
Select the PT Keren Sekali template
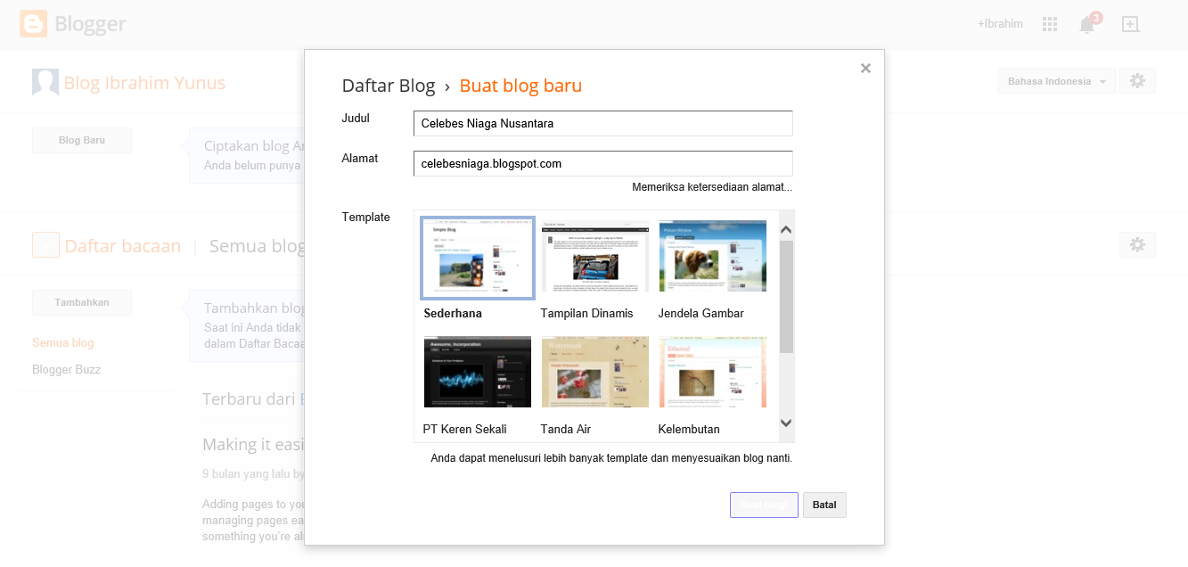[x=478, y=372]
